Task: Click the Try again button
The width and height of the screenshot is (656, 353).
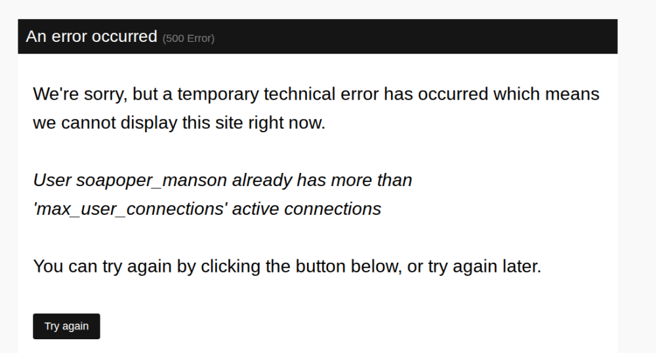Action: pyautogui.click(x=66, y=326)
